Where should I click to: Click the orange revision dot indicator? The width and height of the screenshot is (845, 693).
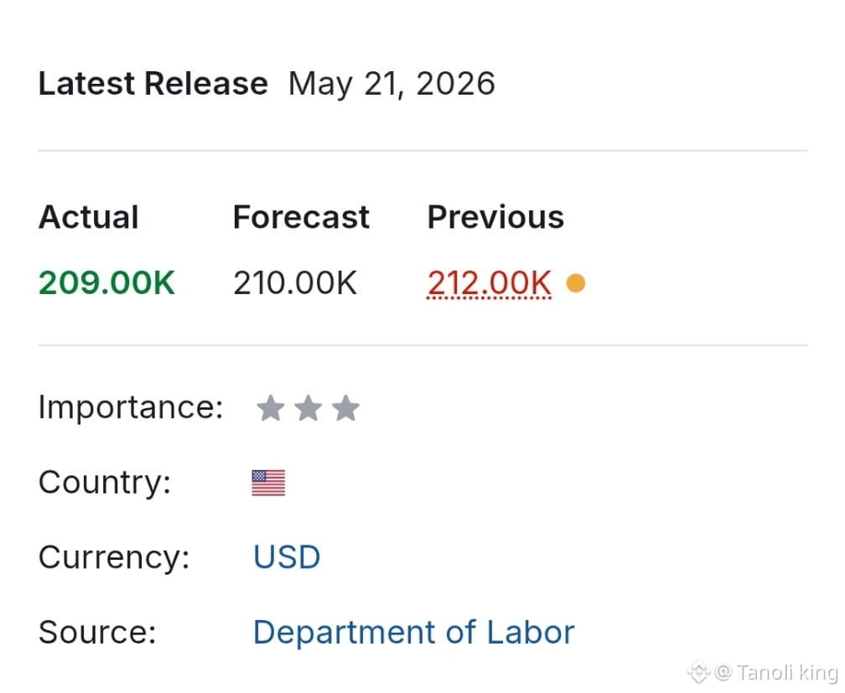point(576,283)
